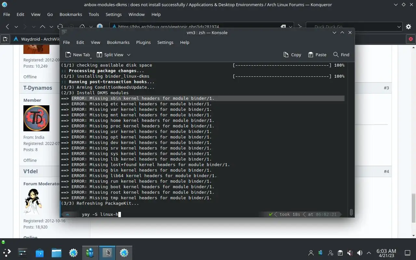The width and height of the screenshot is (416, 260).
Task: Open post #4 permalink
Action: (x=386, y=171)
